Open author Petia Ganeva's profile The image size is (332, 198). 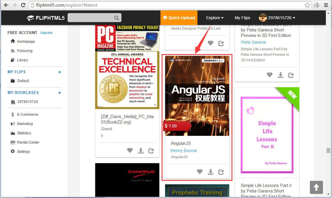pos(253,42)
